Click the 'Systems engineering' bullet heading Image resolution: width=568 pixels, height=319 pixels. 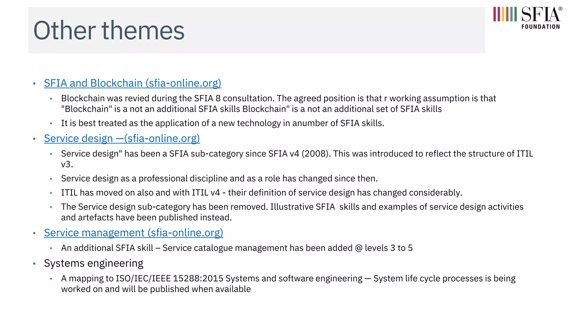(94, 263)
